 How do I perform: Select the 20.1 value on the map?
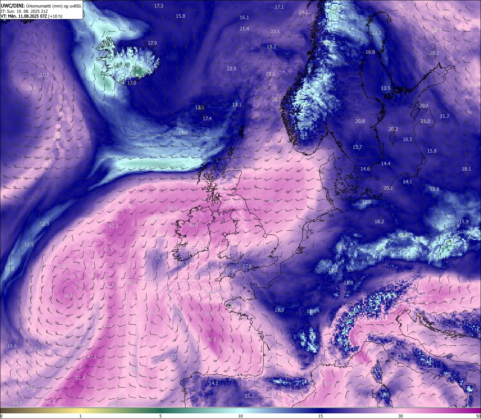point(388,188)
